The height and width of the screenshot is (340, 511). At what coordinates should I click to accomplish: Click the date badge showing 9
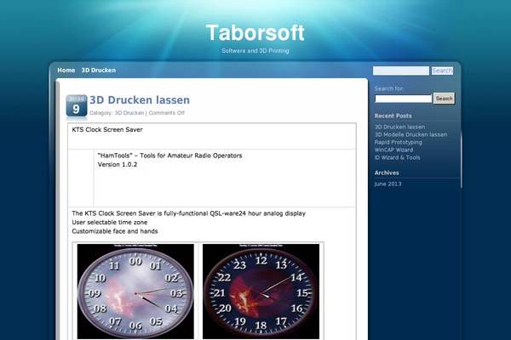[x=77, y=105]
